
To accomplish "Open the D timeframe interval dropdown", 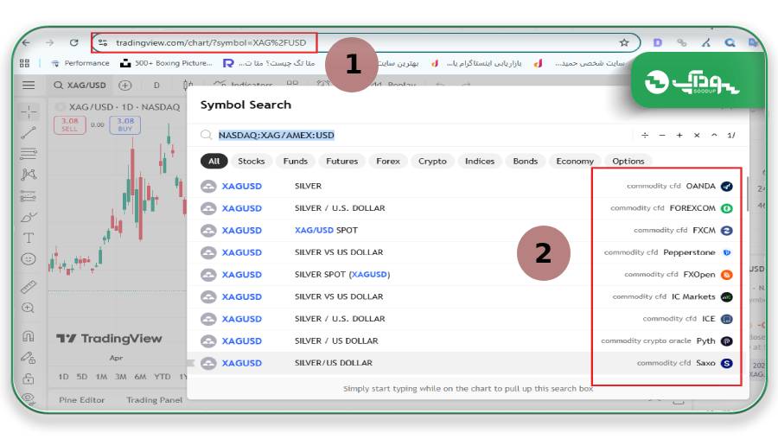I will click(x=156, y=86).
